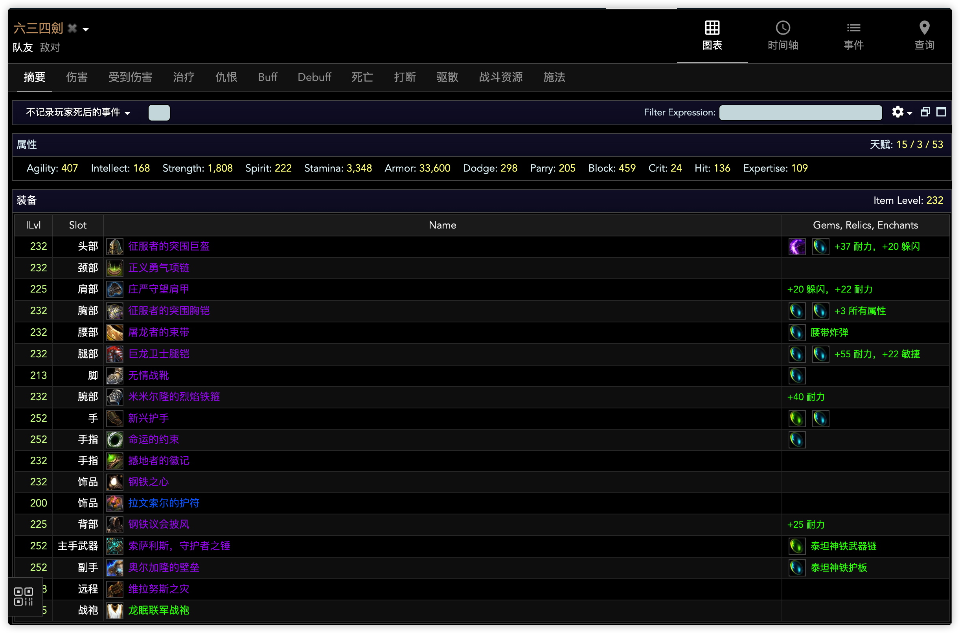Open the 图表 (charts) view icon

(712, 28)
